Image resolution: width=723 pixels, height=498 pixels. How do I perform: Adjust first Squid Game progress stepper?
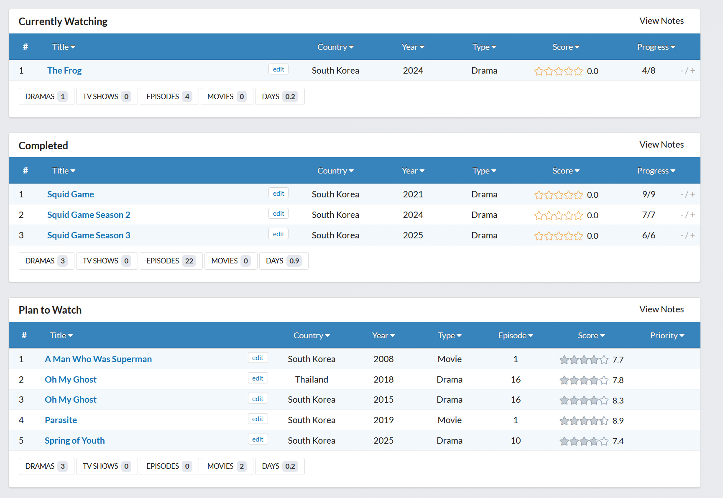pos(688,194)
